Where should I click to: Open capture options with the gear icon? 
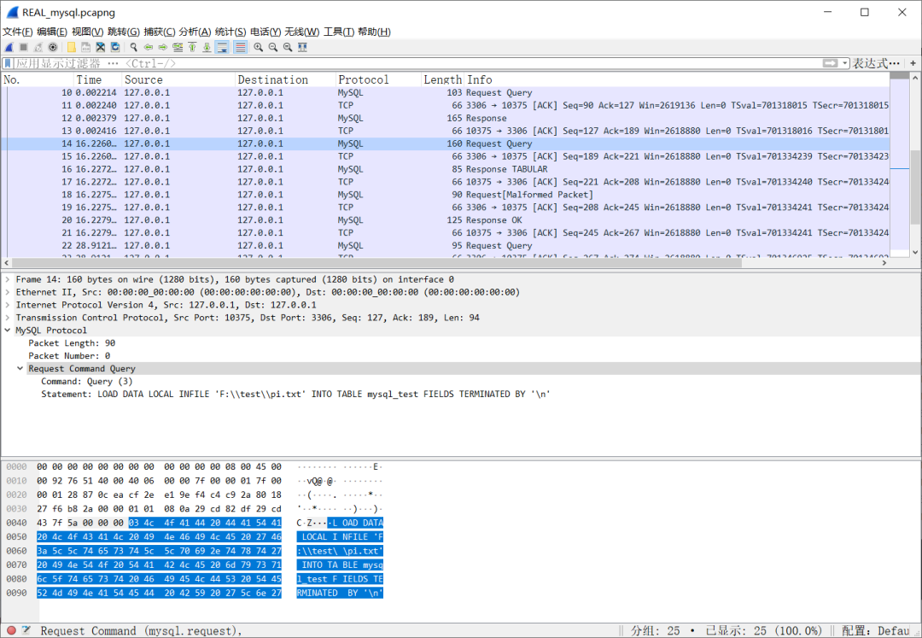pyautogui.click(x=53, y=47)
